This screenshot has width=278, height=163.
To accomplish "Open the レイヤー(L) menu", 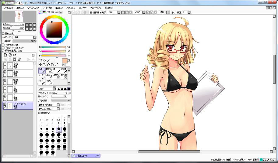I will (47, 8).
